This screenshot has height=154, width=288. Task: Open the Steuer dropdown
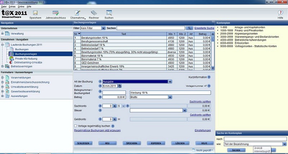pos(185,110)
